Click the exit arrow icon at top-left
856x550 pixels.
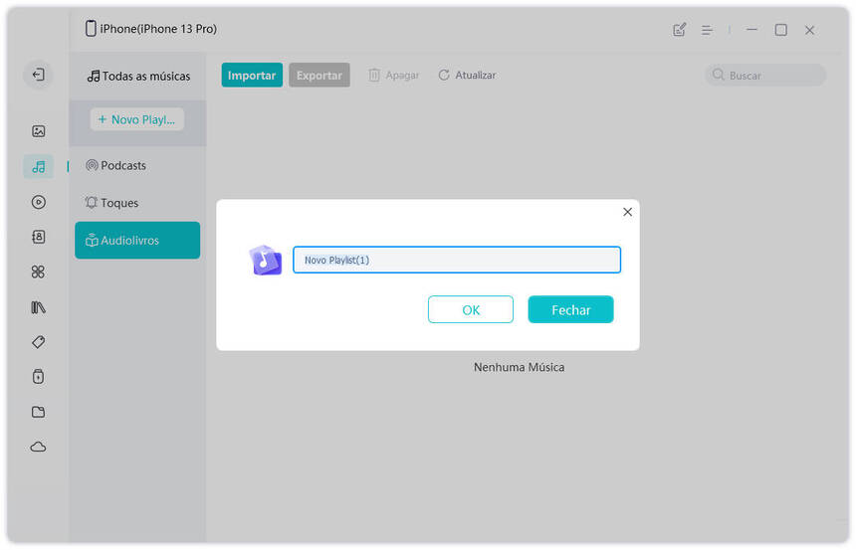38,75
